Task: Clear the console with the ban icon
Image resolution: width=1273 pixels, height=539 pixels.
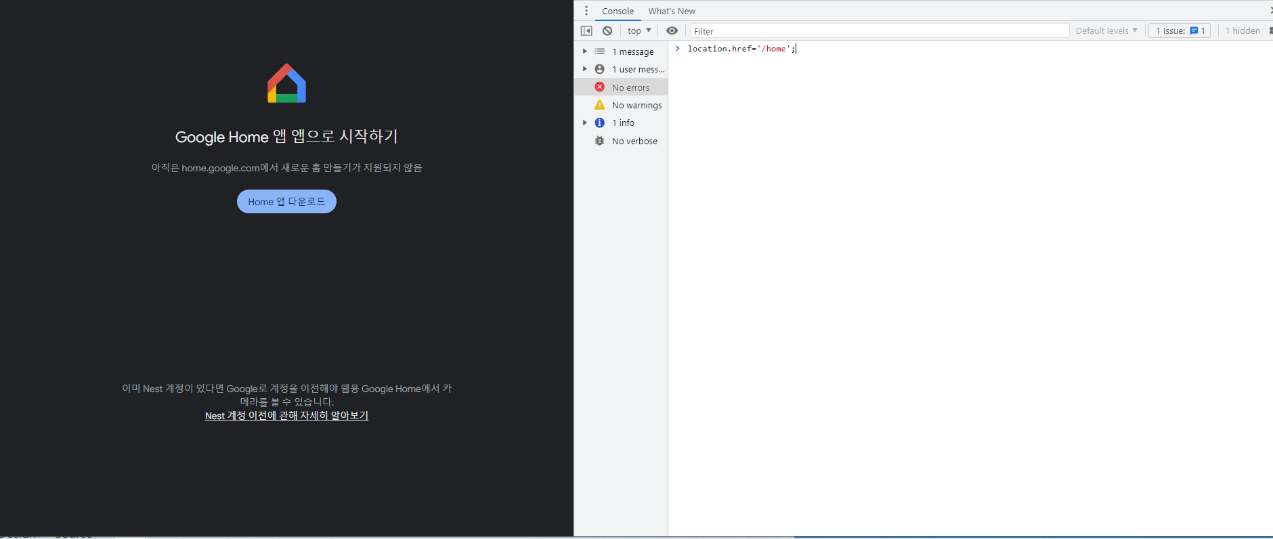Action: pos(607,30)
